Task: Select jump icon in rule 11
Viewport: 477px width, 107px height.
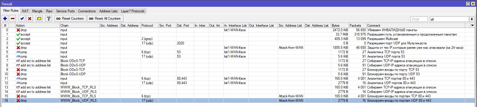Action: click(x=18, y=78)
